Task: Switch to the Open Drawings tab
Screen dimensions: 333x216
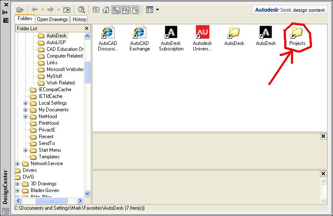Action: 53,19
